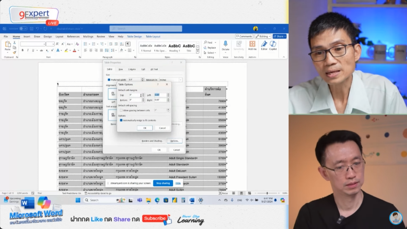Click the Replace icon in Editing group

click(210, 48)
